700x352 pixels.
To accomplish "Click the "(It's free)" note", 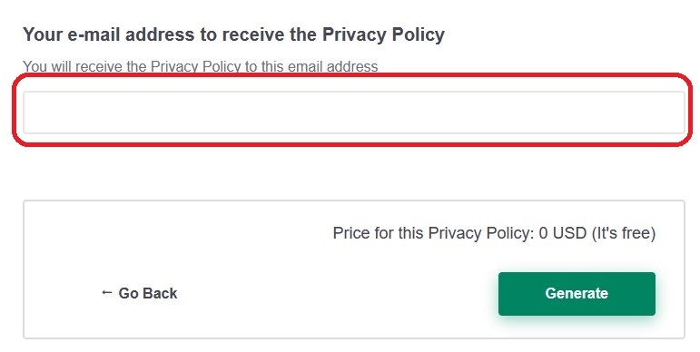I will [x=624, y=233].
